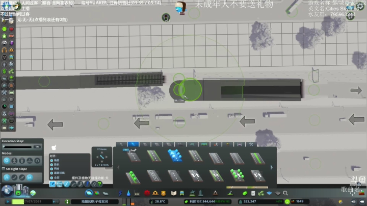
Task: Select the upgrade road exclamation tool
Action: [x=87, y=184]
